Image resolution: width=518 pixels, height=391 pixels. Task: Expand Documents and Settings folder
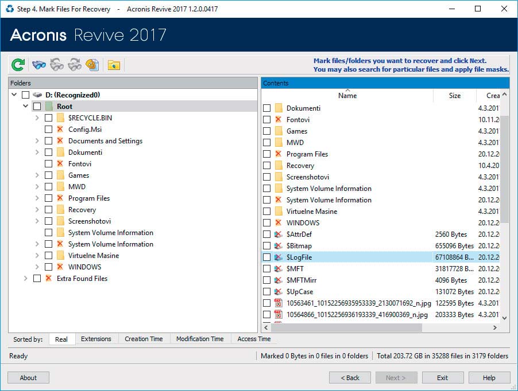click(37, 141)
